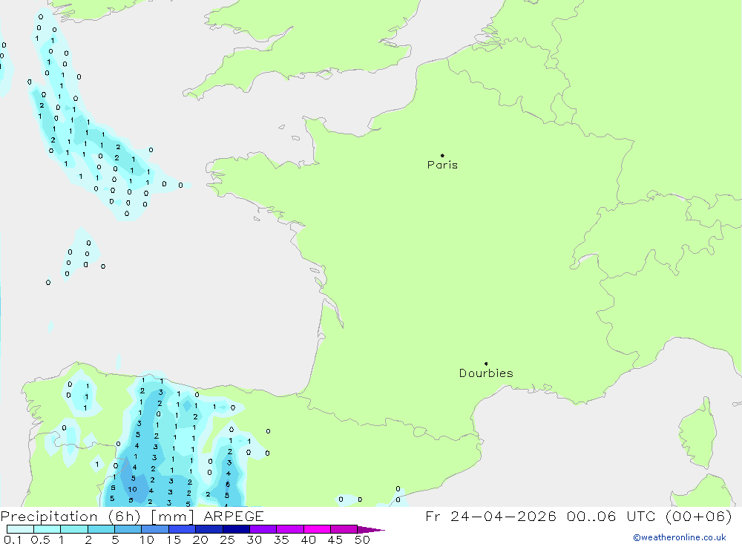Click the 24-04-2026 date text
Viewport: 742px width, 544px height.
pyautogui.click(x=503, y=516)
